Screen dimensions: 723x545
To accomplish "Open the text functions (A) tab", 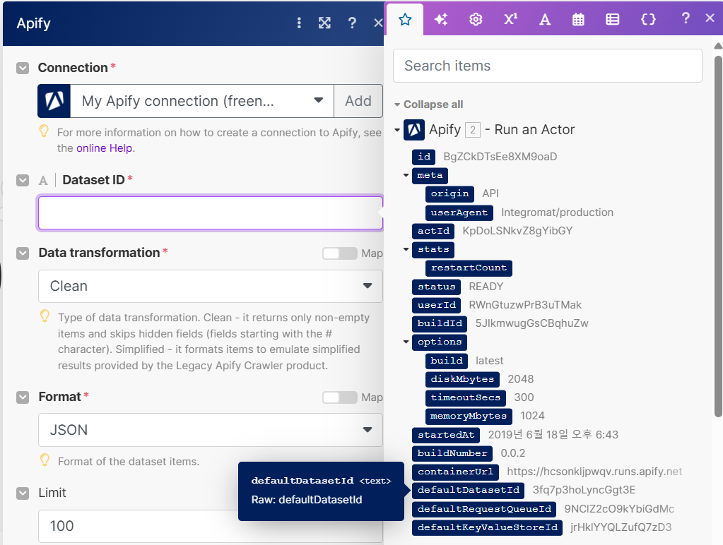I will pyautogui.click(x=545, y=19).
